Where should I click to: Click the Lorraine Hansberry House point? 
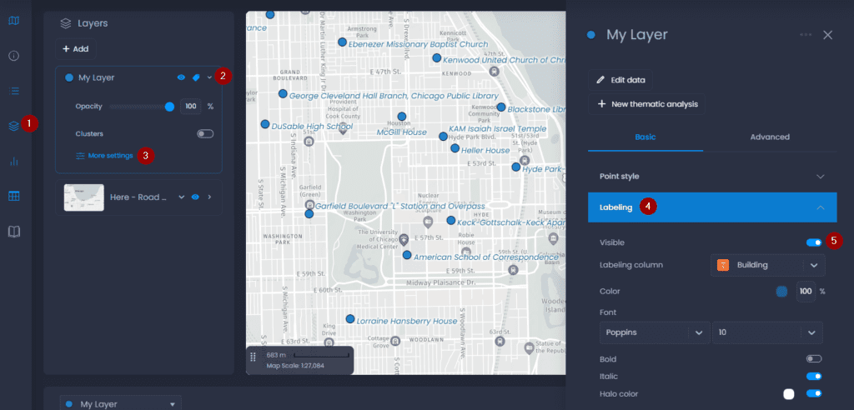point(350,318)
